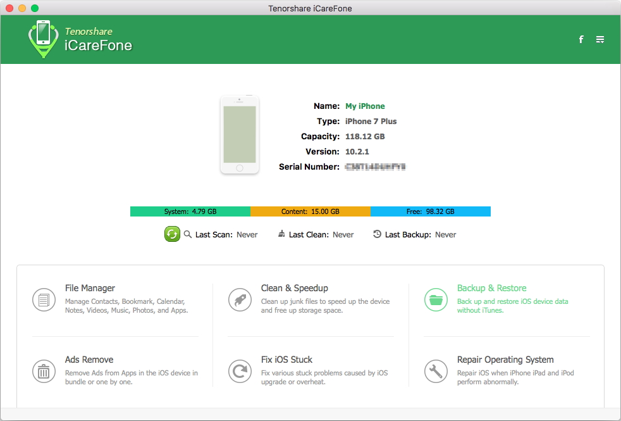Select the System 4.79 GB segment
Image resolution: width=621 pixels, height=421 pixels.
click(190, 211)
